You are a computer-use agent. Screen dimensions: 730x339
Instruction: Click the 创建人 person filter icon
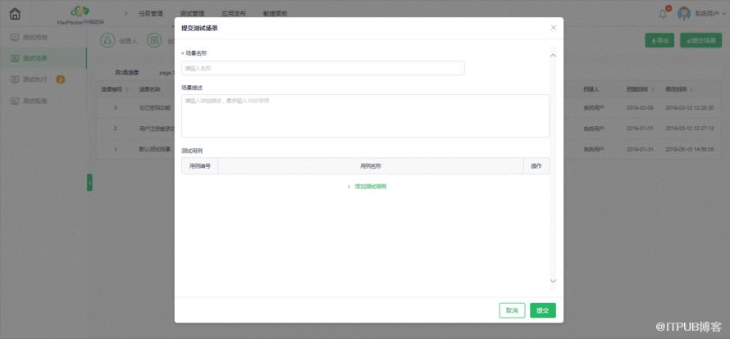click(x=107, y=40)
